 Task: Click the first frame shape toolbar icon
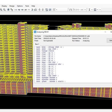tap(70, 10)
